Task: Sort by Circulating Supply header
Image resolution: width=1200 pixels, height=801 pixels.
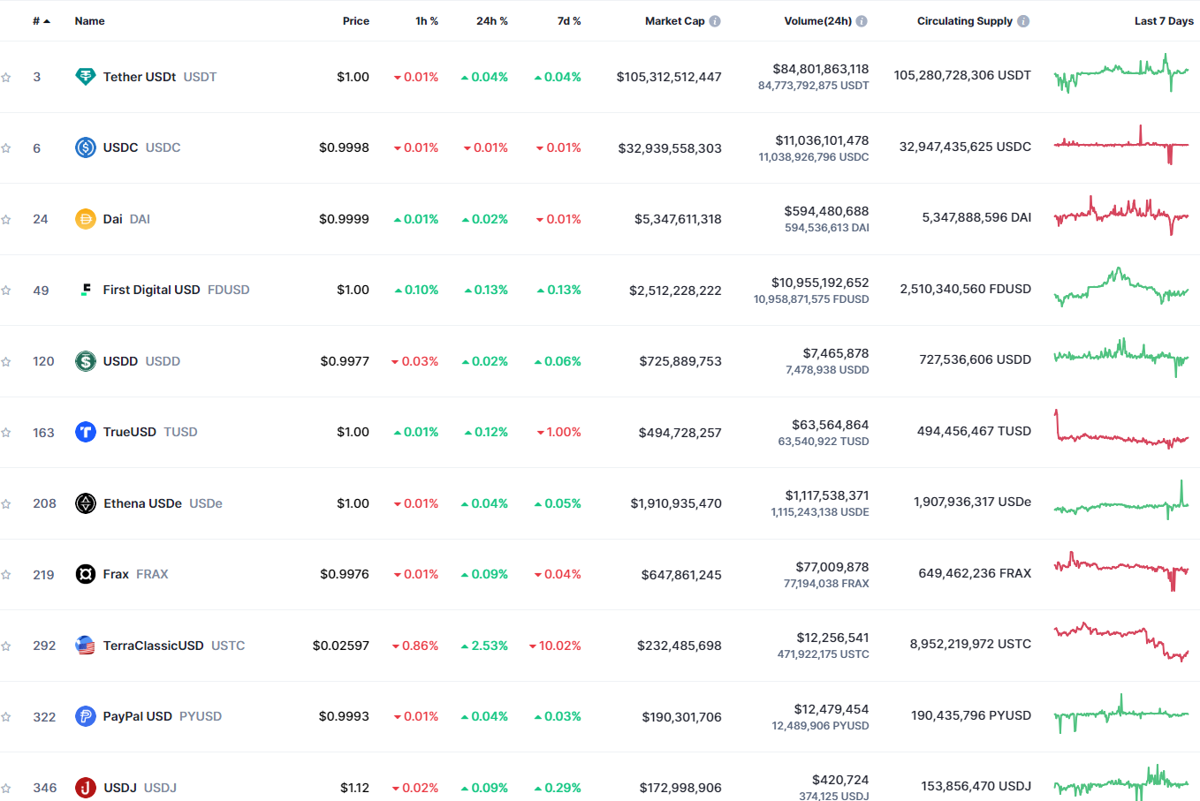Action: [x=965, y=21]
